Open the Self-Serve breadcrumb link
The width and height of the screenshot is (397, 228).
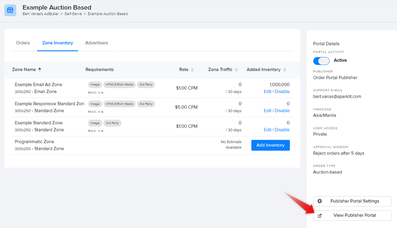tap(73, 14)
